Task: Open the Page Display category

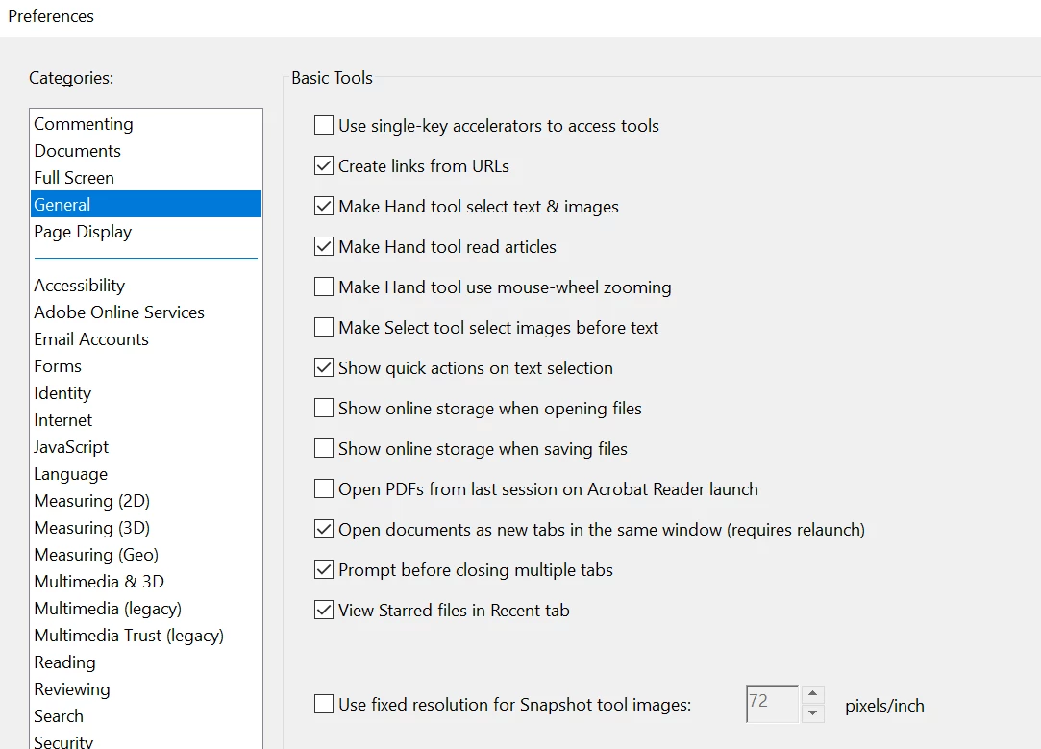Action: [x=83, y=232]
